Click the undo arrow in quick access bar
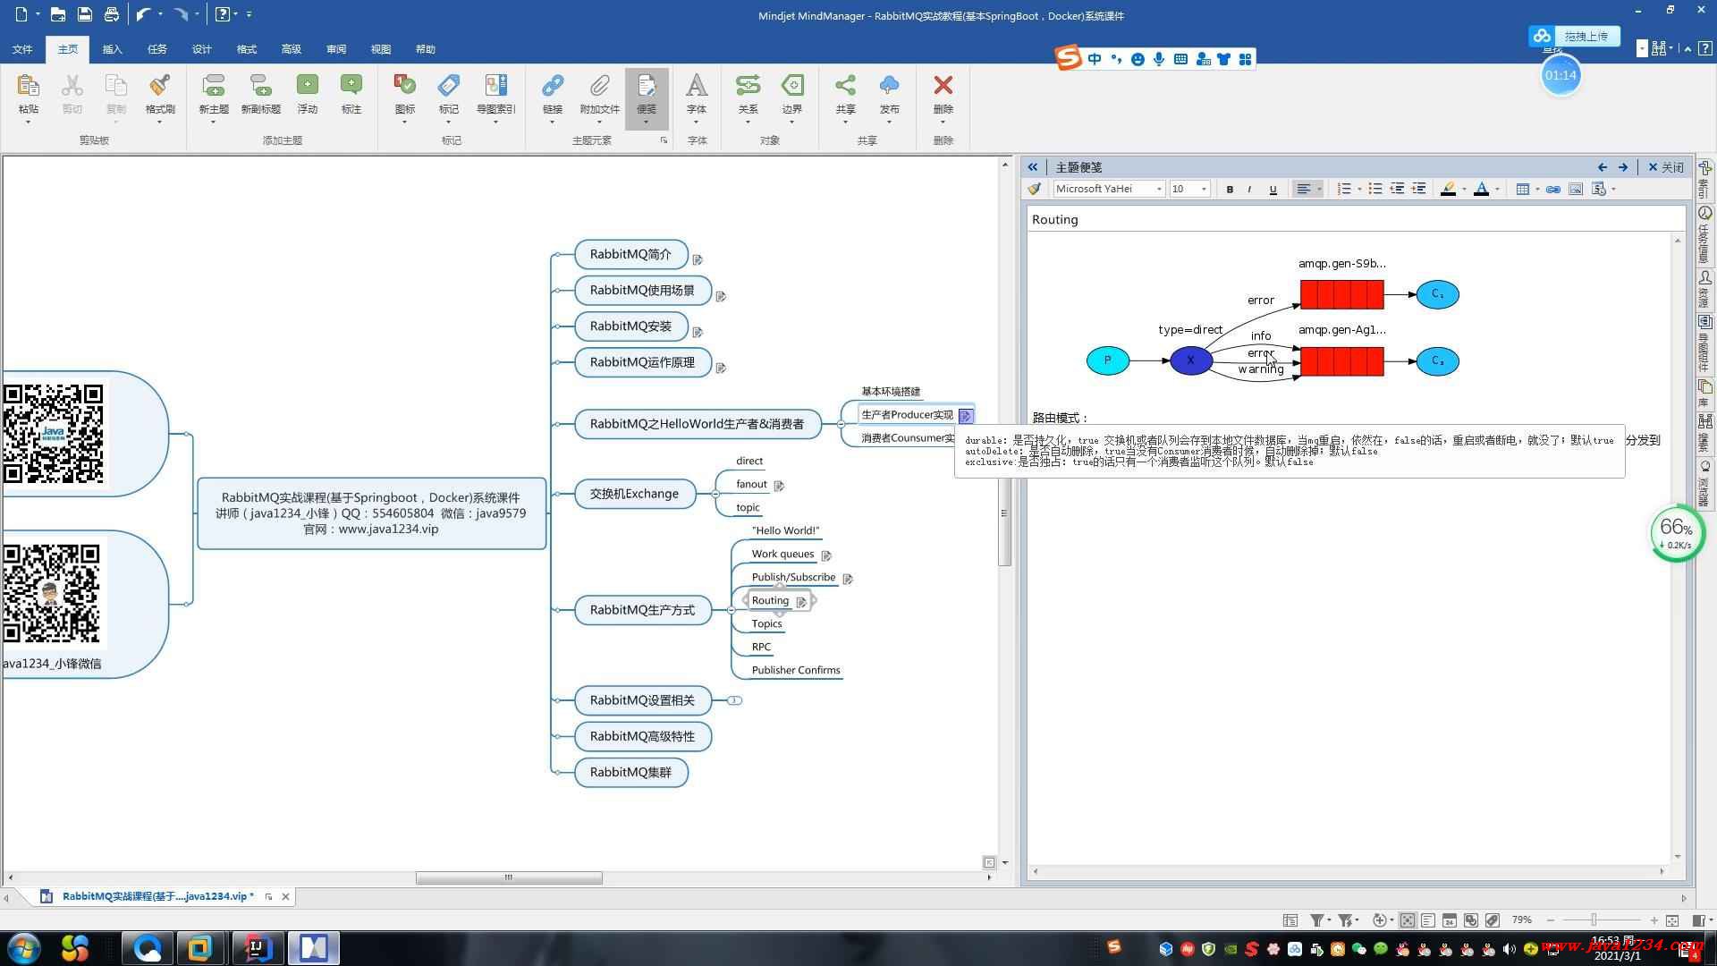This screenshot has width=1717, height=966. (x=143, y=14)
